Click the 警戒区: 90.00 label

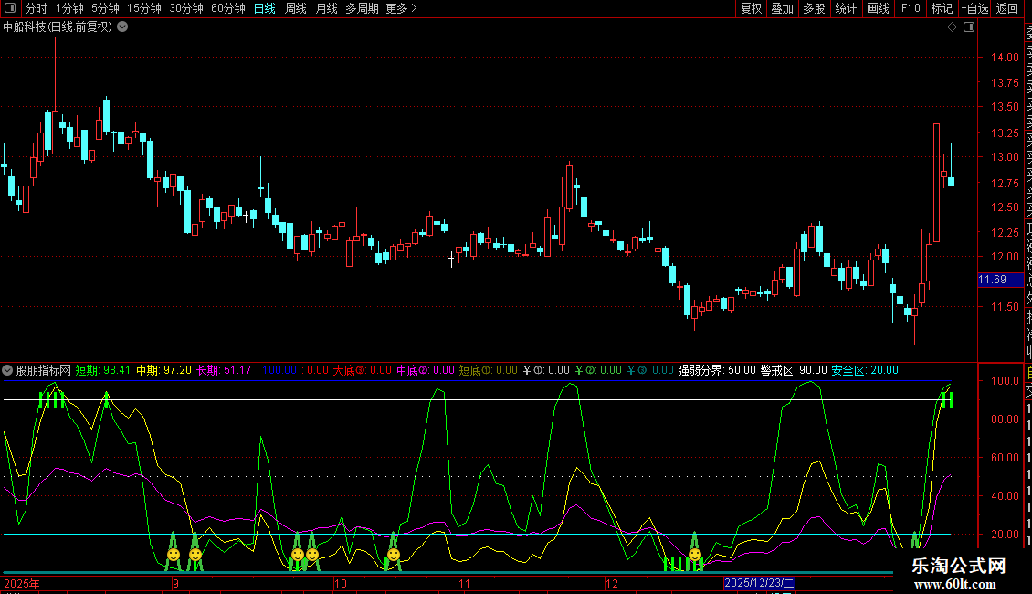pyautogui.click(x=794, y=370)
